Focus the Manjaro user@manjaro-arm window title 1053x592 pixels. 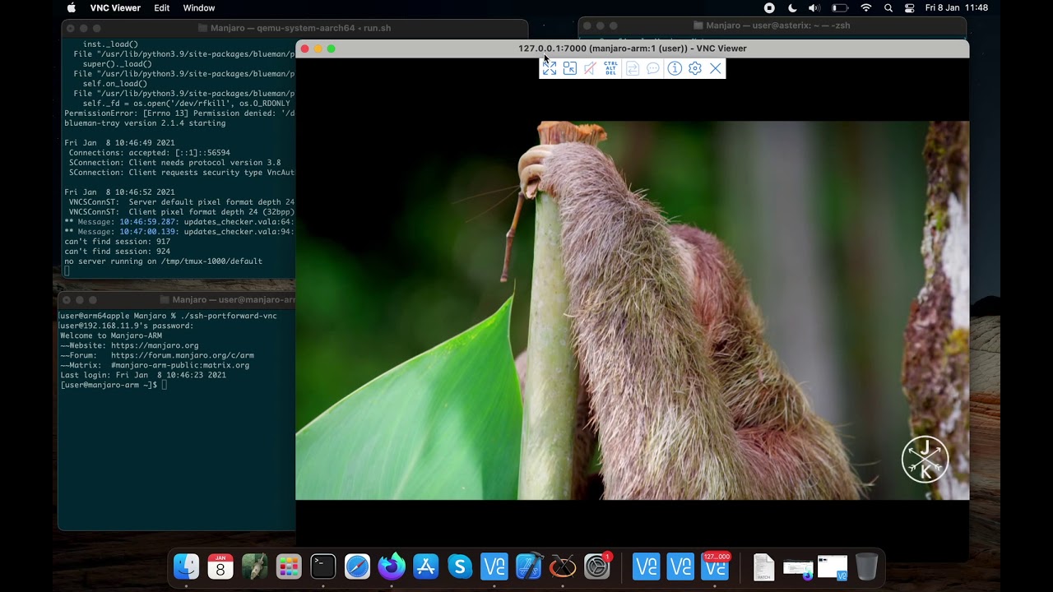click(234, 300)
